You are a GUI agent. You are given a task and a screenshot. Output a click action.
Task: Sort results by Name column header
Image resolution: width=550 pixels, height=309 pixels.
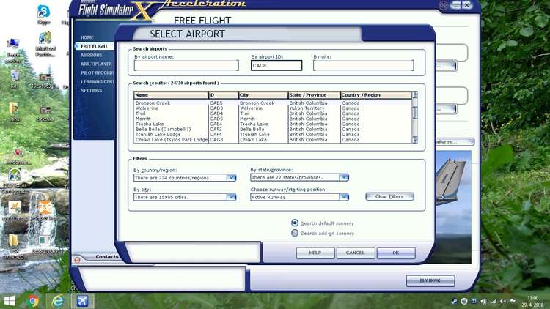tap(171, 95)
